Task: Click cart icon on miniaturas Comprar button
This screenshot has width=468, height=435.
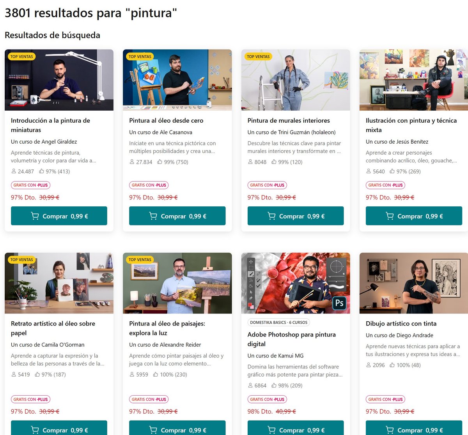Action: 35,216
